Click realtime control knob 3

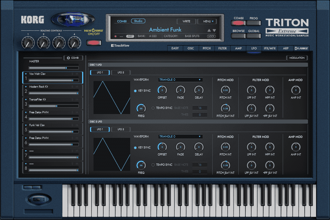[x=59, y=42]
